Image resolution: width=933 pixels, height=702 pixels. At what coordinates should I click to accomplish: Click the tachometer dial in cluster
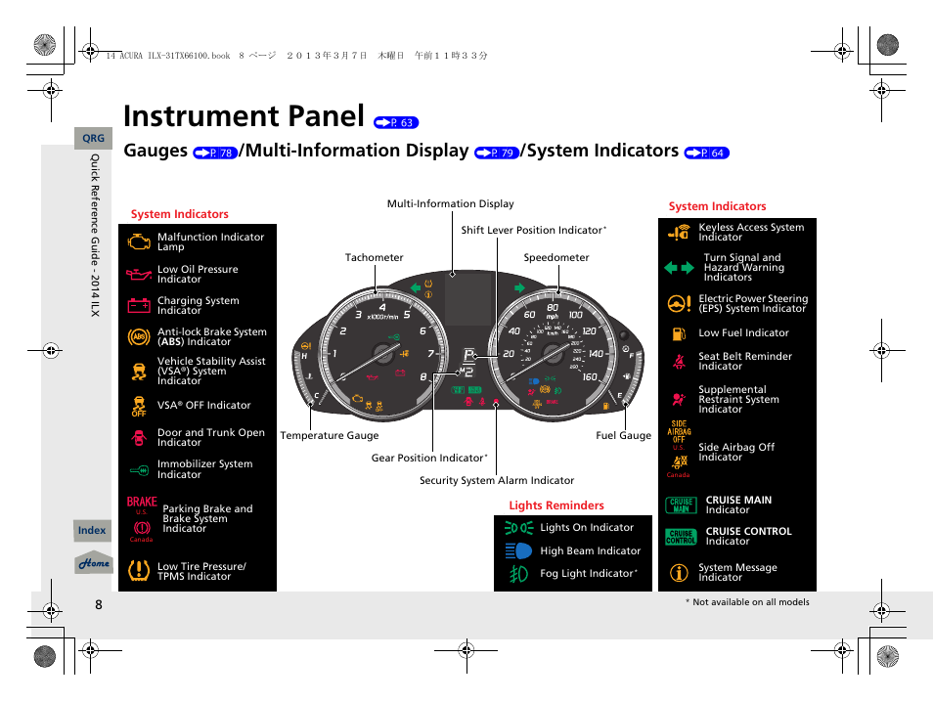coord(382,354)
